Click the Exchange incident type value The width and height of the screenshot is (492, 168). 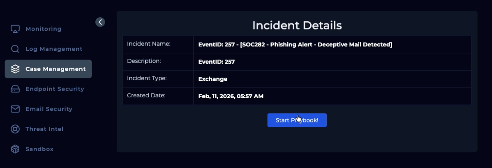click(213, 79)
